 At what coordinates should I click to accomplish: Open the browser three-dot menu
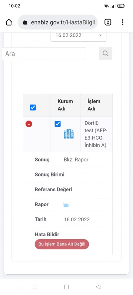tap(122, 22)
